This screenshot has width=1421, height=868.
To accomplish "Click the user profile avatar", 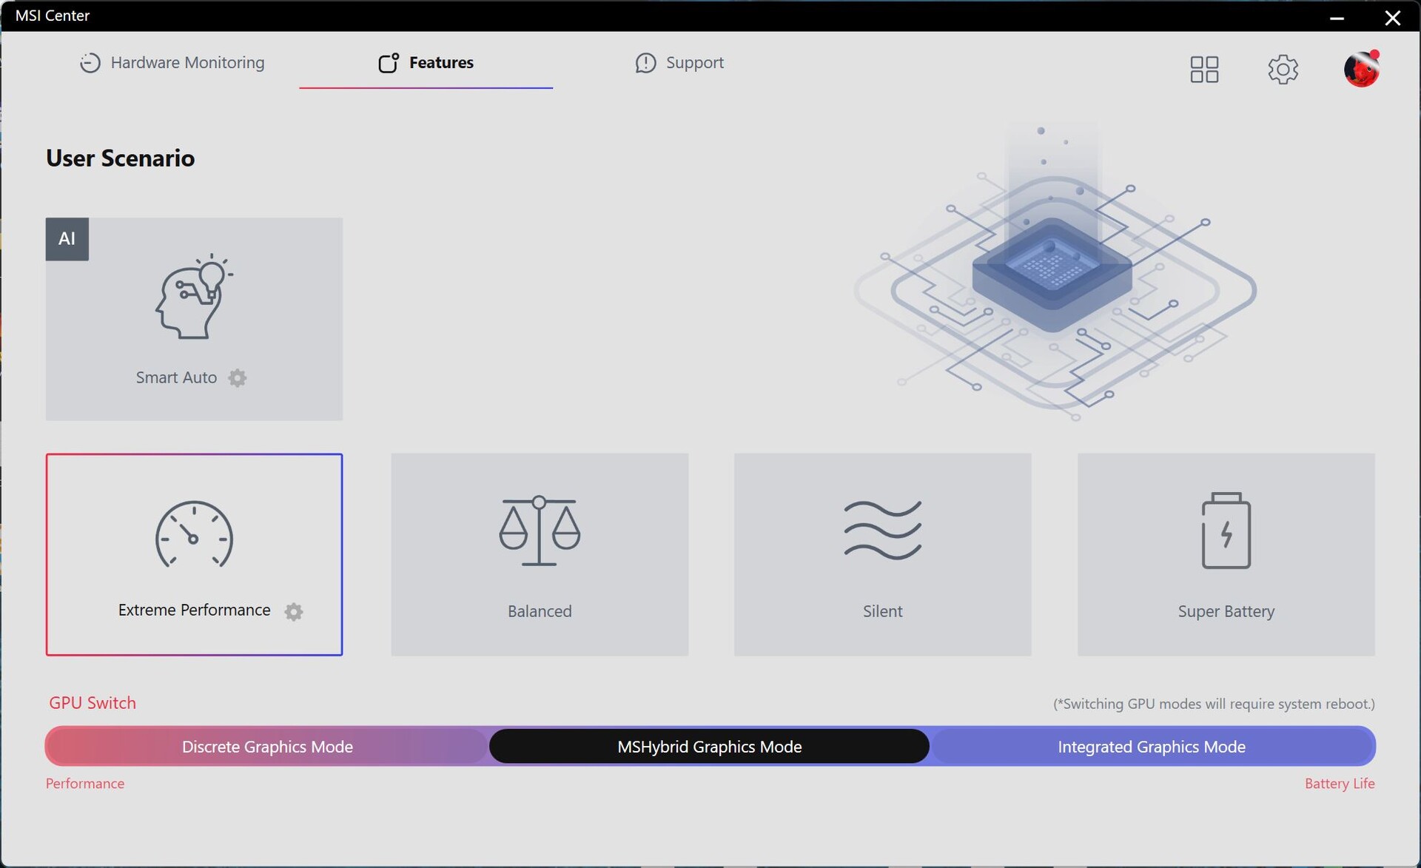I will pyautogui.click(x=1361, y=70).
